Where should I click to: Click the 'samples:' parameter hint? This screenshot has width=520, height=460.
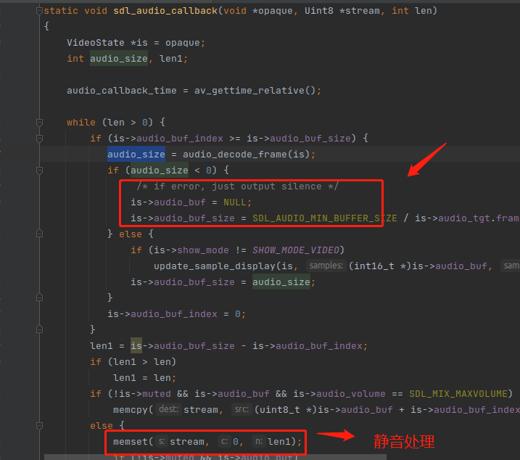[x=326, y=266]
